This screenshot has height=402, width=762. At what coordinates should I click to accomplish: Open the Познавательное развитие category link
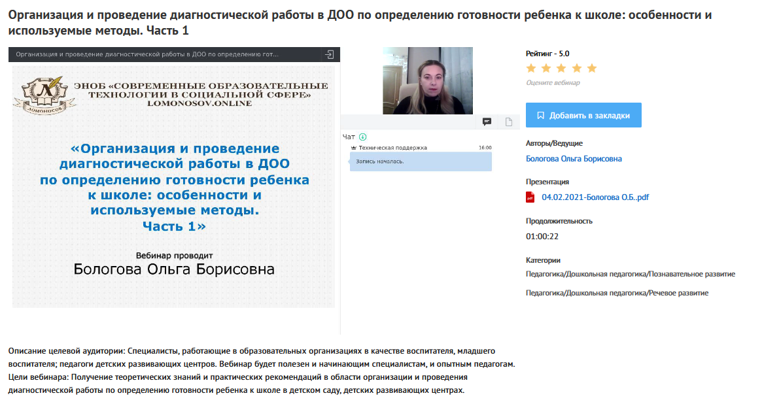point(631,274)
